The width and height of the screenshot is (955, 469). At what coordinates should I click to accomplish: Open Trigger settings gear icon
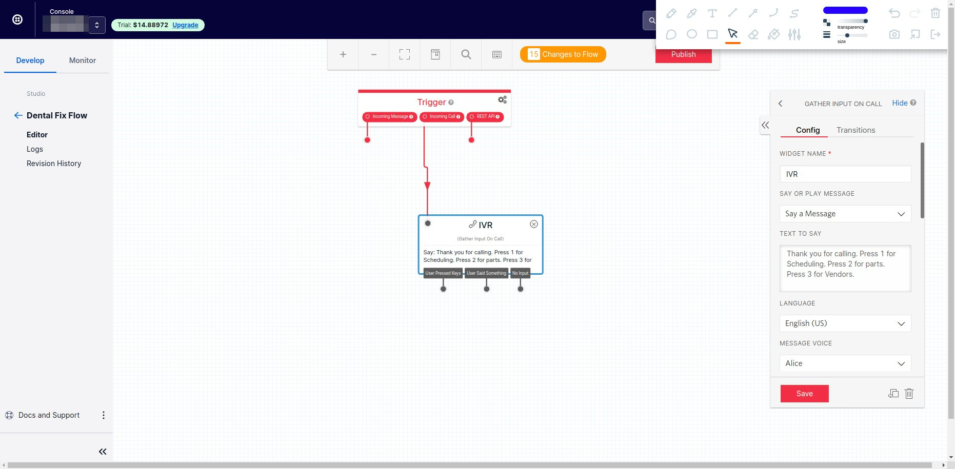click(x=502, y=100)
